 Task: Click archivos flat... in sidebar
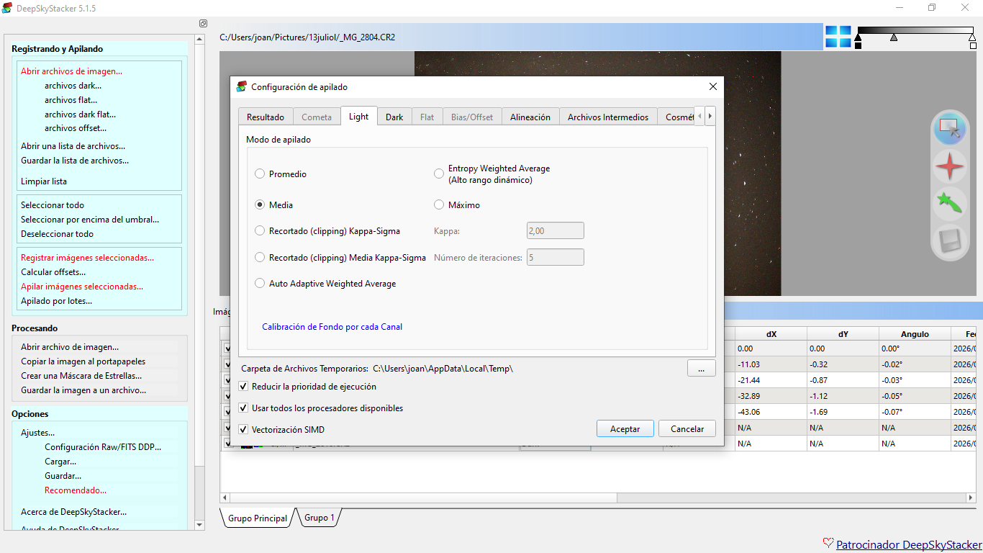(x=71, y=100)
